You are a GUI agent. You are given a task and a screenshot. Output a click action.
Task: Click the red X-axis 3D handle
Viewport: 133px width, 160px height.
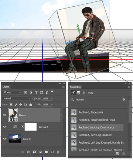[x=84, y=37]
